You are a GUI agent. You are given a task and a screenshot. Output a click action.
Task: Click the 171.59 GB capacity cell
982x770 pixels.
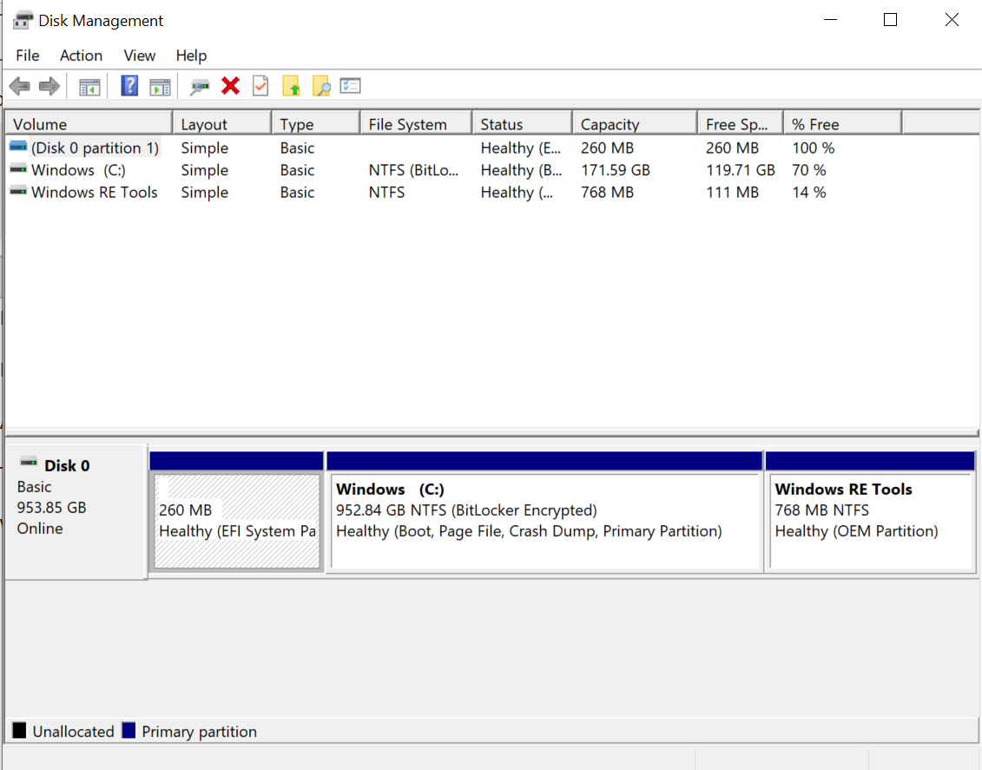(x=615, y=169)
